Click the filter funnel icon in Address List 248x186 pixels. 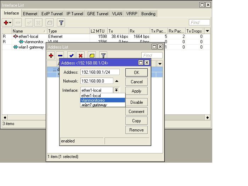pyautogui.click(x=103, y=56)
